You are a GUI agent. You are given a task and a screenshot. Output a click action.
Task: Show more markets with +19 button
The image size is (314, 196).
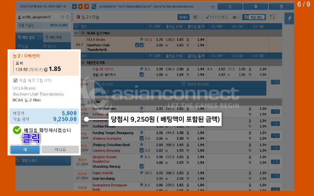pyautogui.click(x=275, y=82)
